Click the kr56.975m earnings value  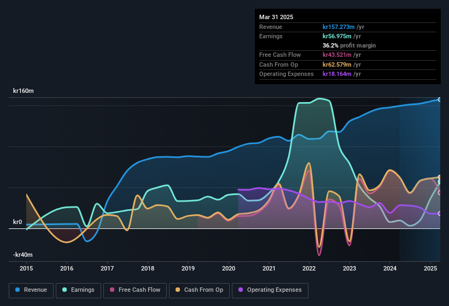click(337, 36)
